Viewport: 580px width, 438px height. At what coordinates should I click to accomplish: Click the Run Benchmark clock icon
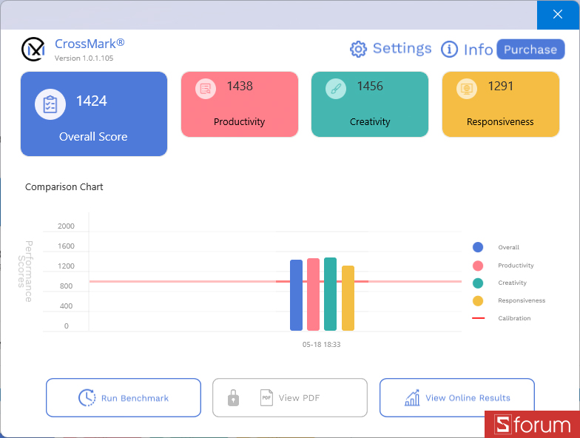(87, 398)
